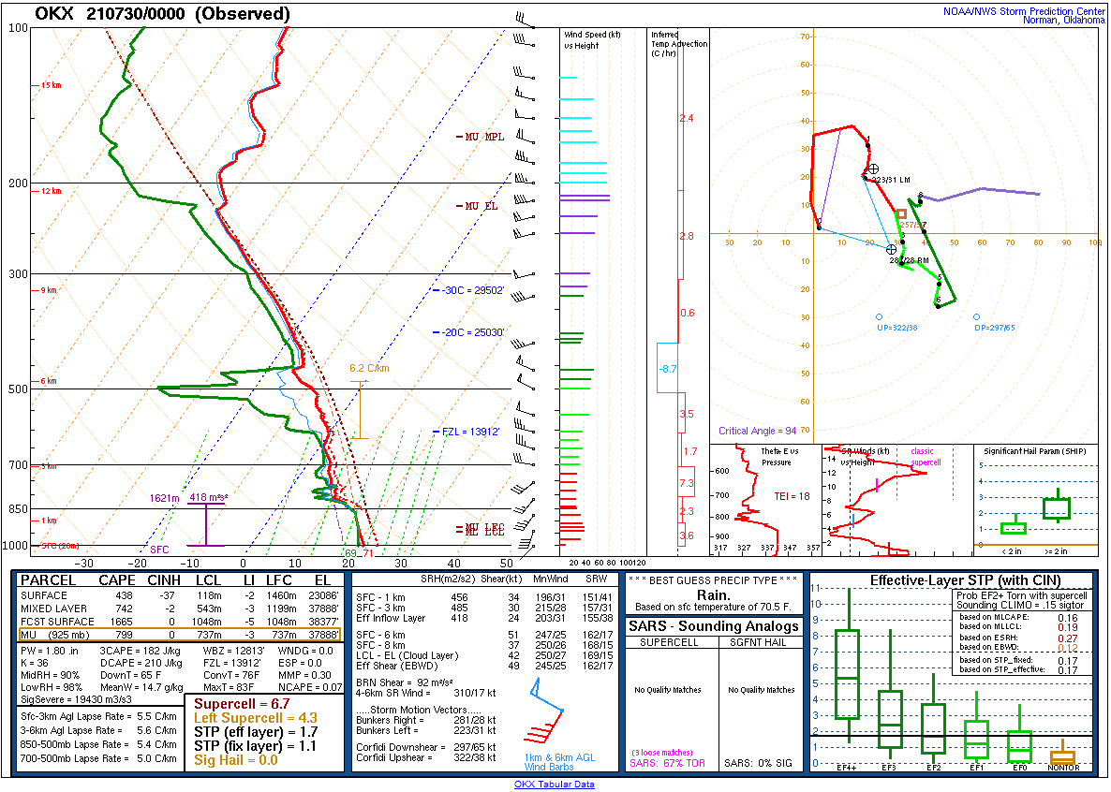
Task: Click the MaxT = 83F value
Action: 229,687
